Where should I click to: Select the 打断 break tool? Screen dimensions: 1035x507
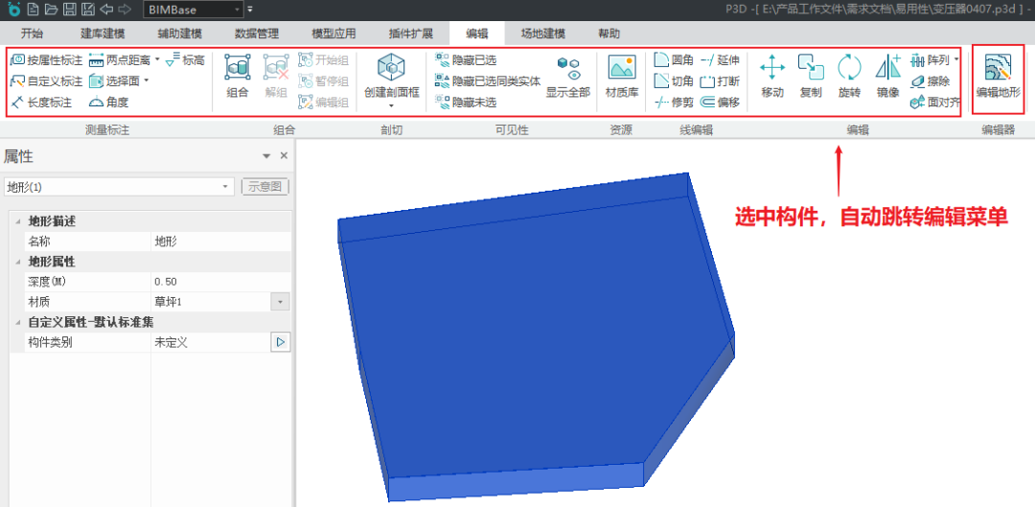pos(720,81)
